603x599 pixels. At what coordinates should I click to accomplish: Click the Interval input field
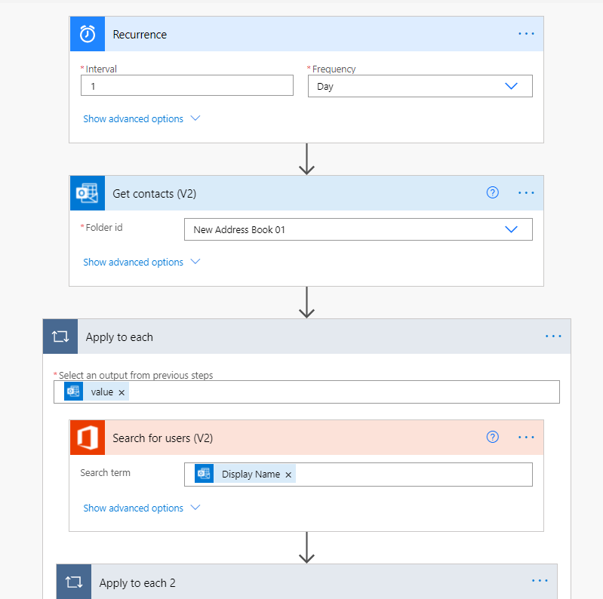187,85
